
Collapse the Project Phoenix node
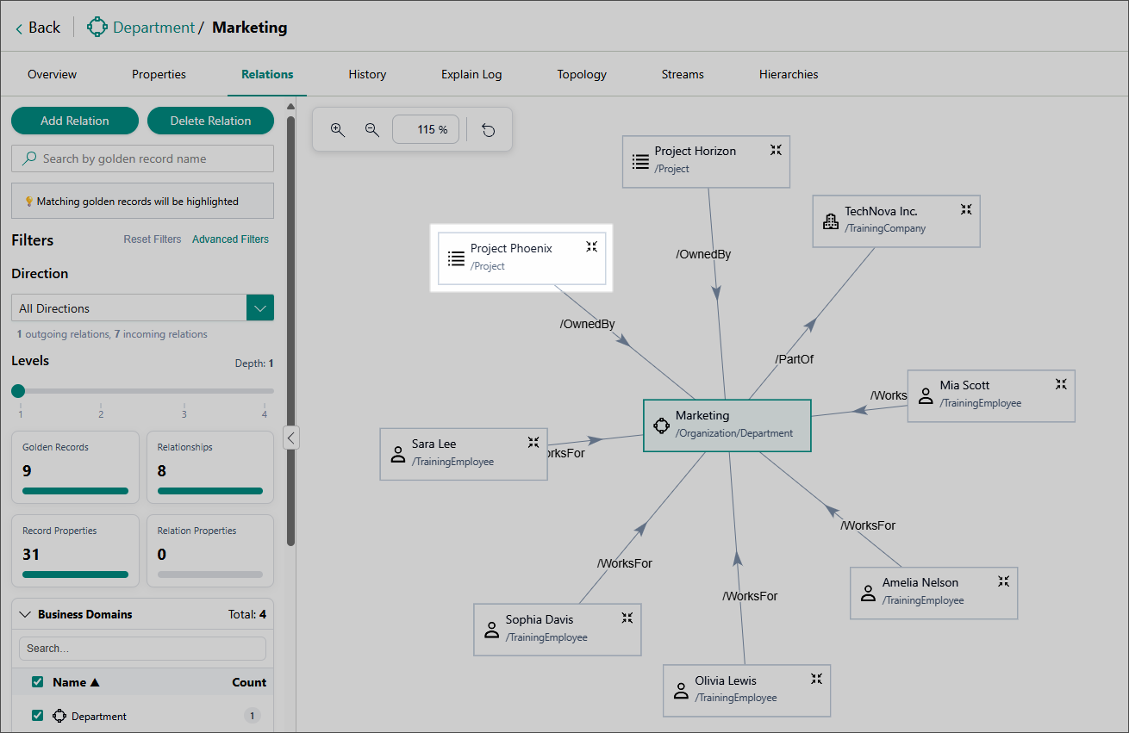click(592, 247)
